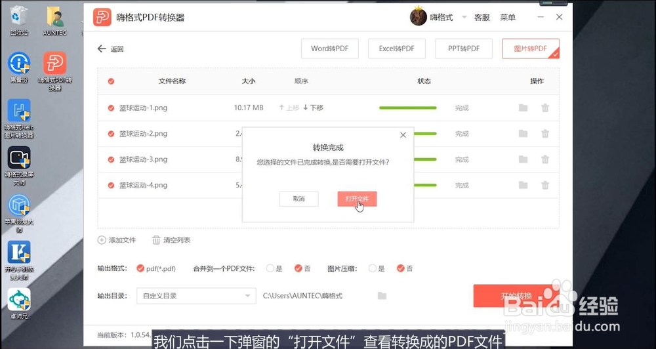
Task: Open 回收站 recycle bin on desktop
Action: coord(19,21)
